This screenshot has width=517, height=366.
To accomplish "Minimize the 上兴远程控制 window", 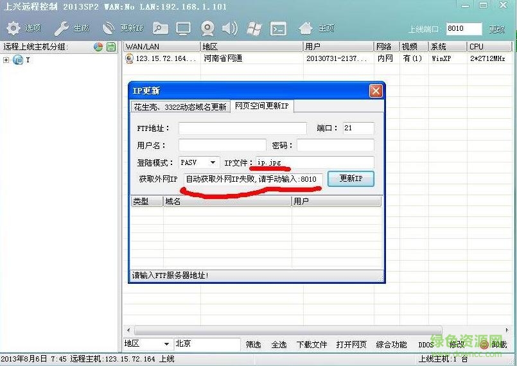I will point(465,6).
